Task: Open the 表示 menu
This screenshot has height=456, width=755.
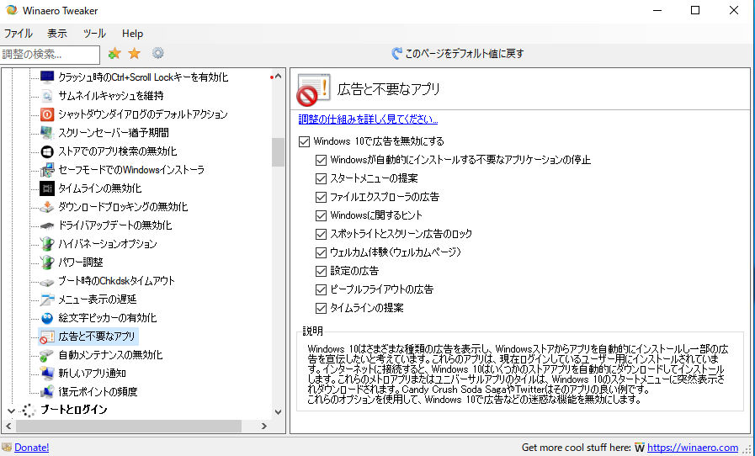Action: point(57,34)
